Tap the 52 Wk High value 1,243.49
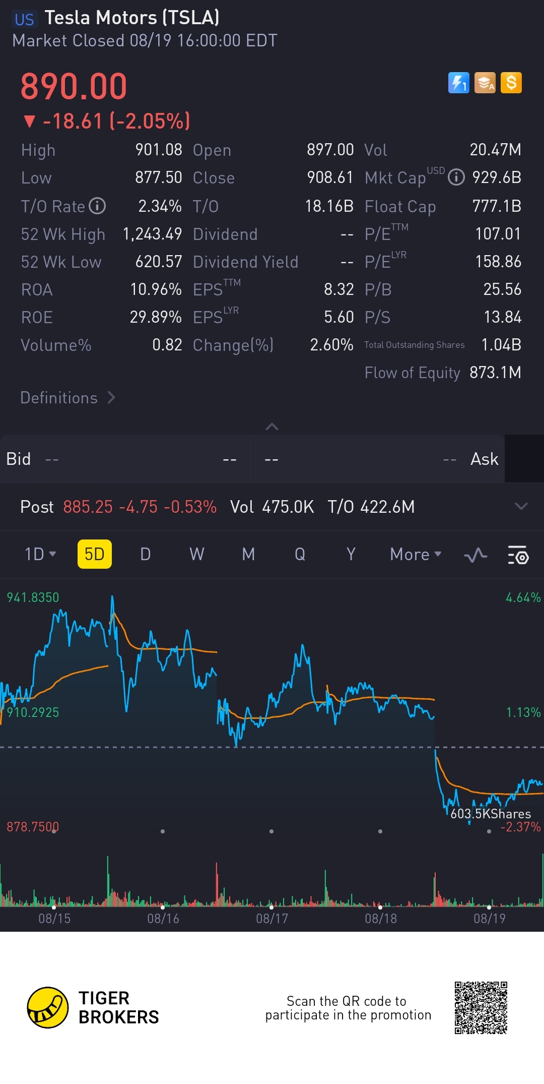 tap(153, 234)
